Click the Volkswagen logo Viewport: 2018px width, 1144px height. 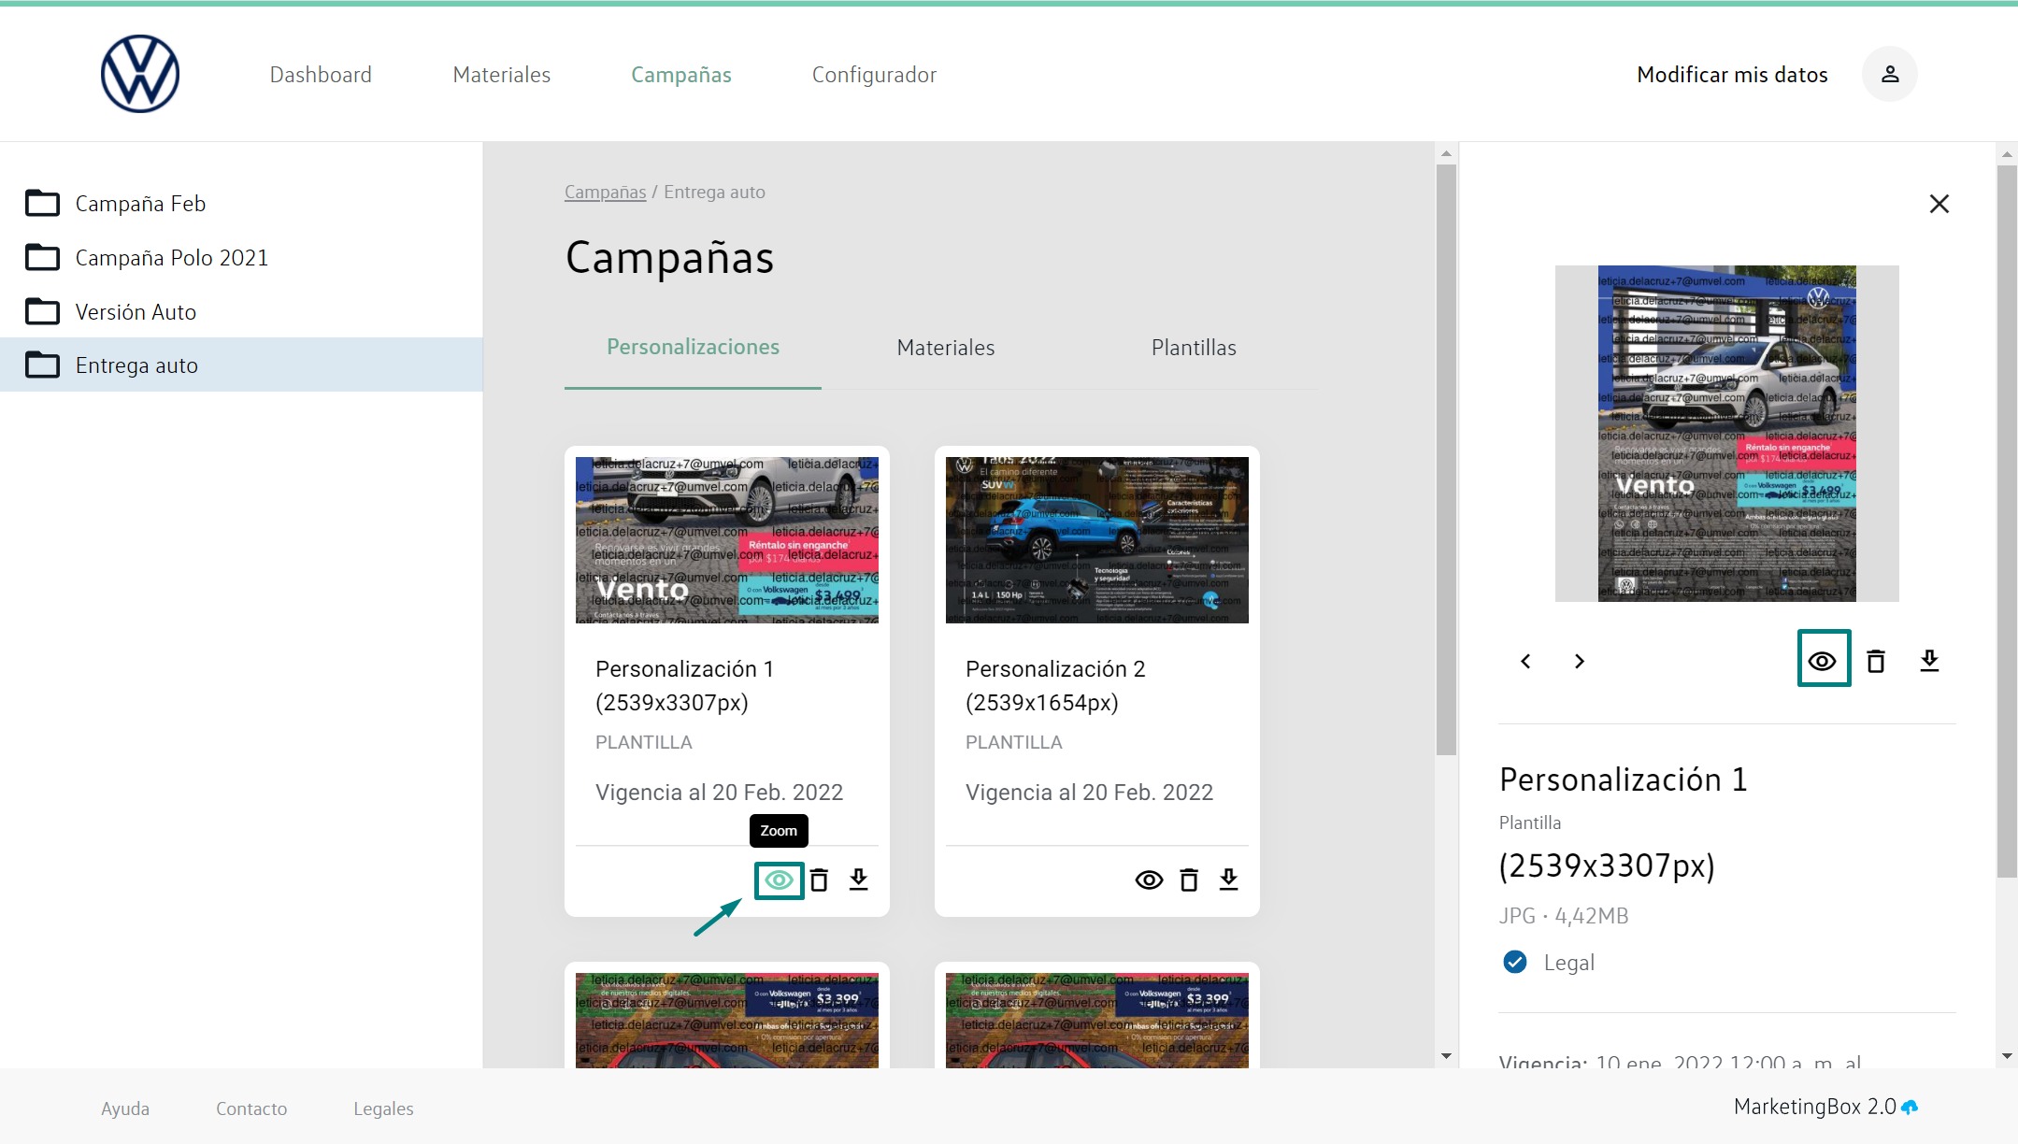140,74
